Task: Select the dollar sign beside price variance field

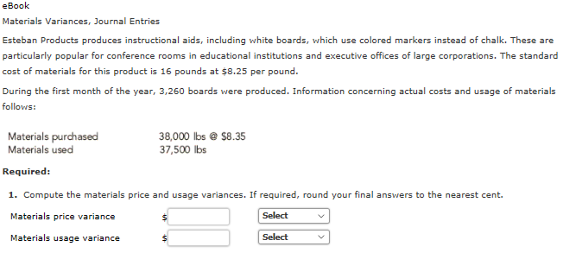Action: [164, 217]
